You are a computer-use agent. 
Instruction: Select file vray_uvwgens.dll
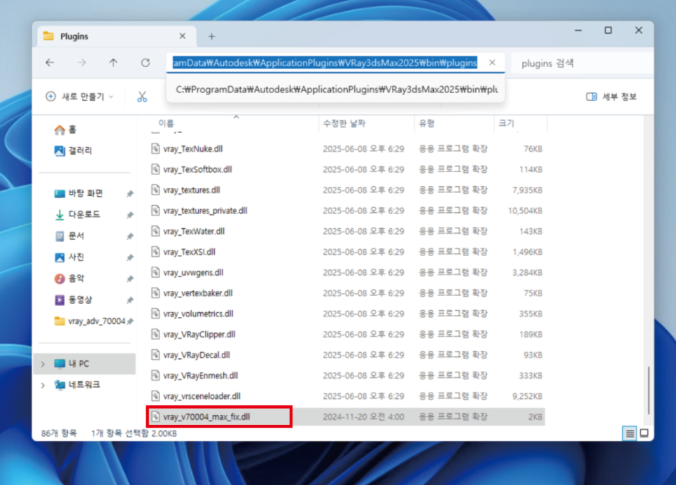coord(193,272)
